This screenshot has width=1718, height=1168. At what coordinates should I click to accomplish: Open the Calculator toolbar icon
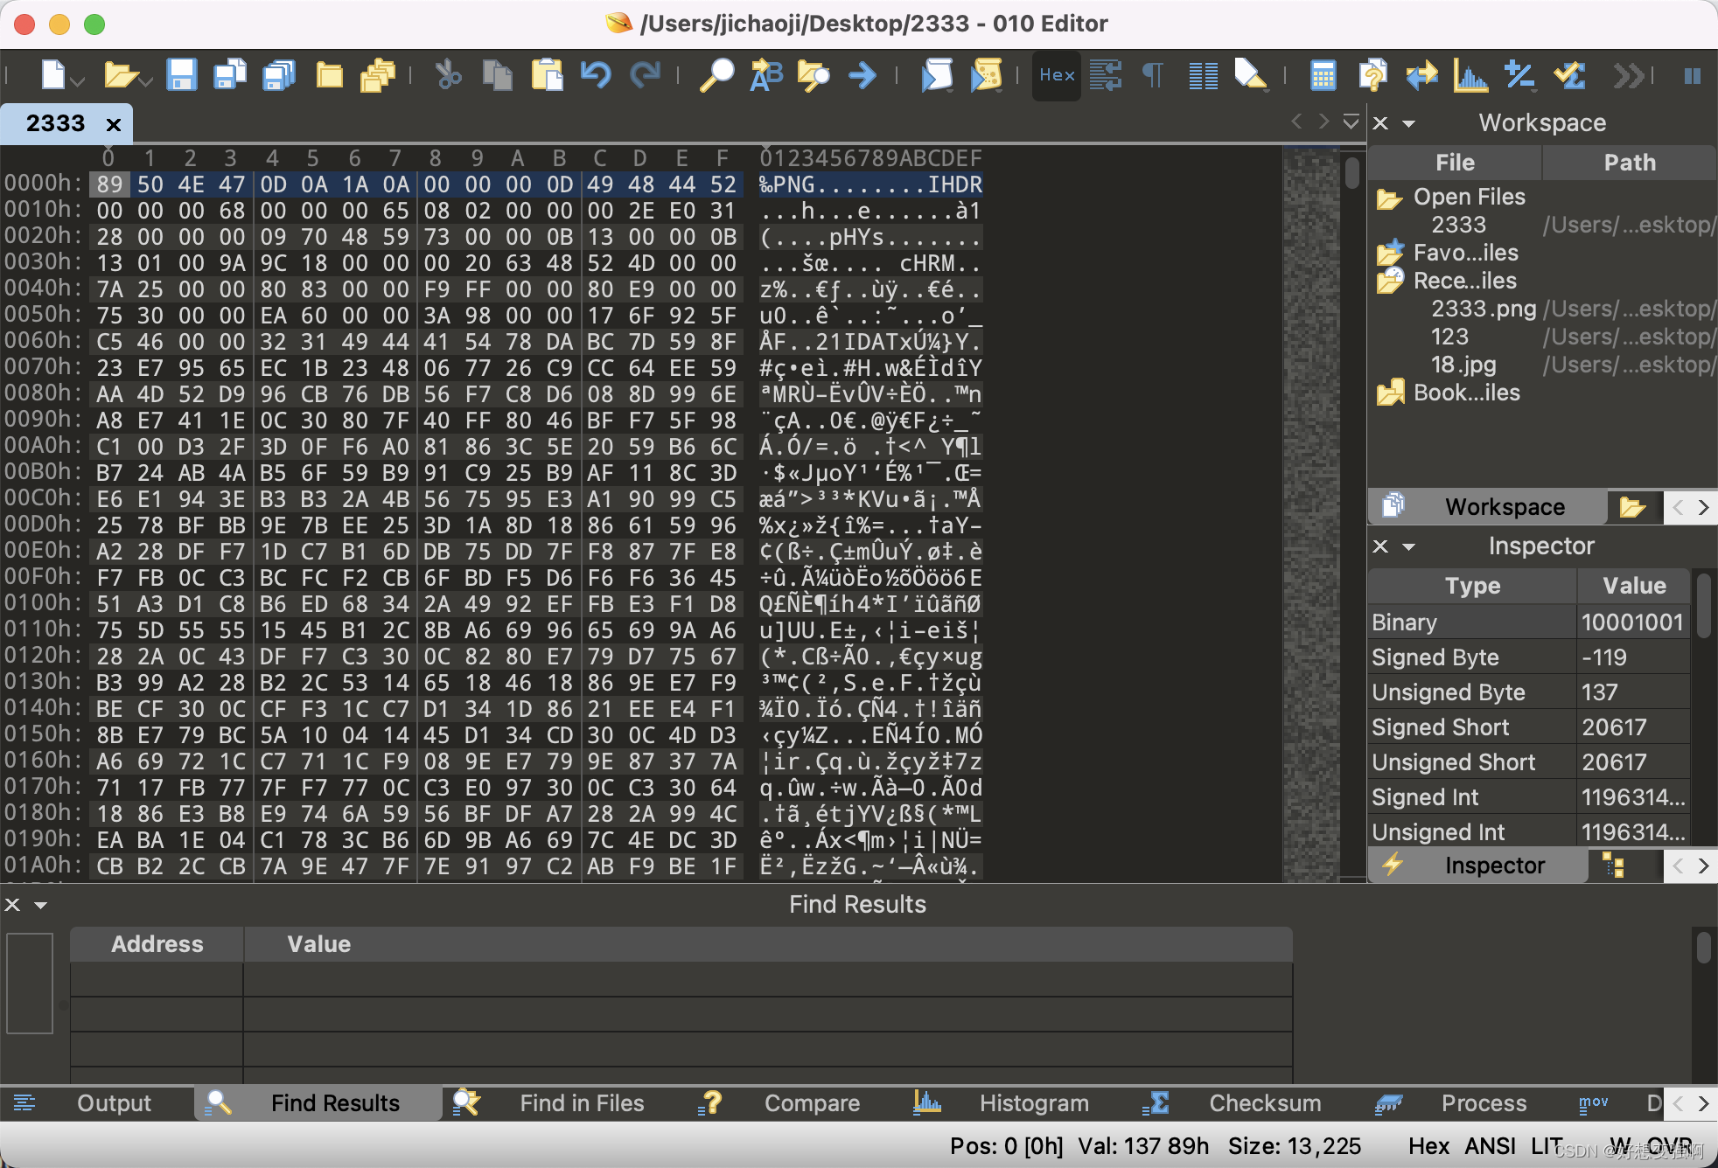pyautogui.click(x=1322, y=75)
